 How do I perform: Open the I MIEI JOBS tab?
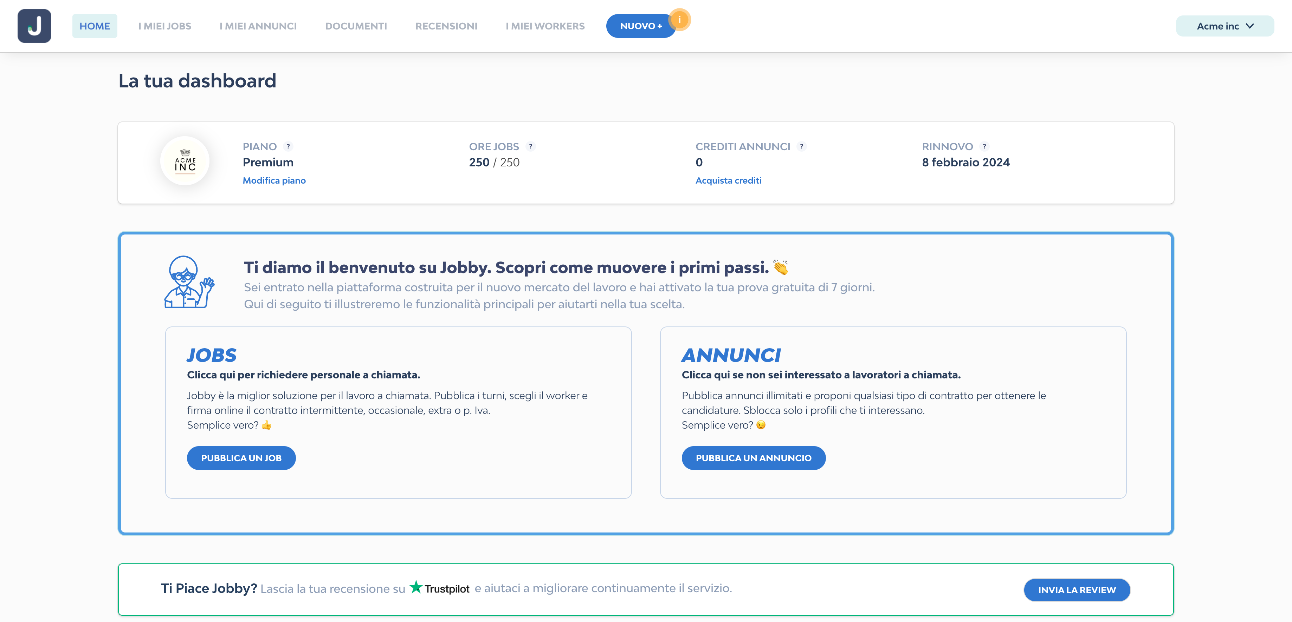coord(164,26)
